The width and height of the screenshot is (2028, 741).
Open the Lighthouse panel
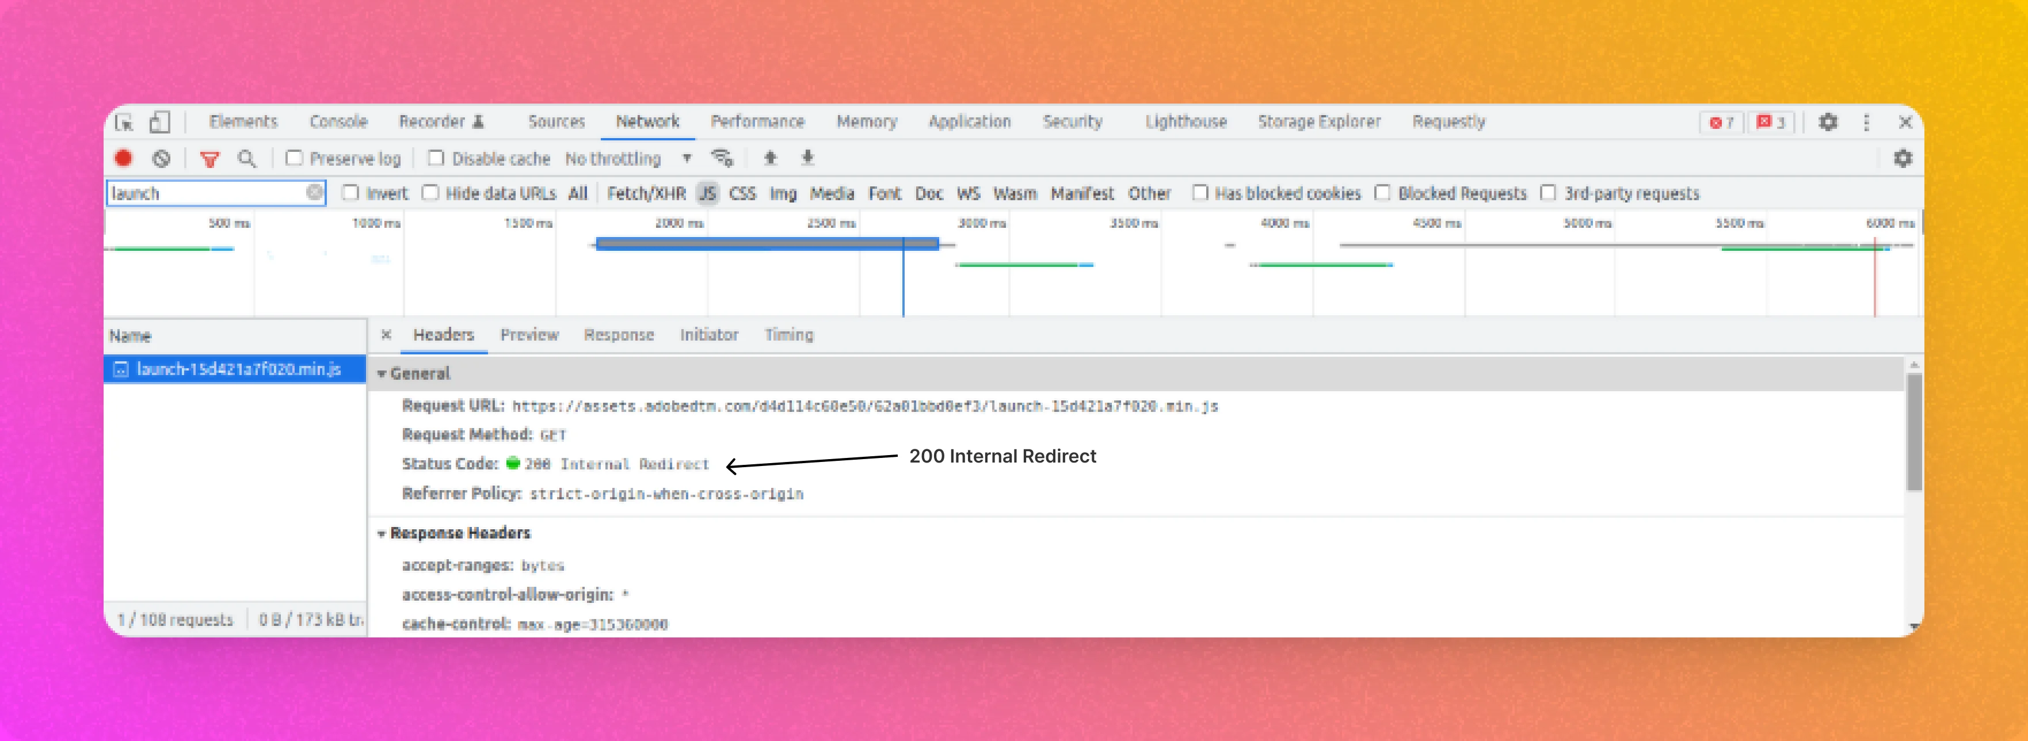(x=1185, y=122)
